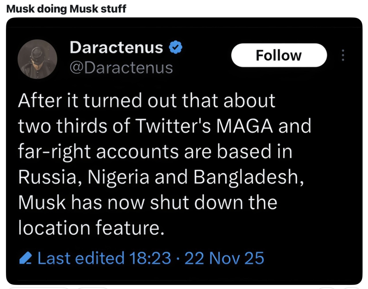Click the word "Nigeria" in the tweet

118,177
